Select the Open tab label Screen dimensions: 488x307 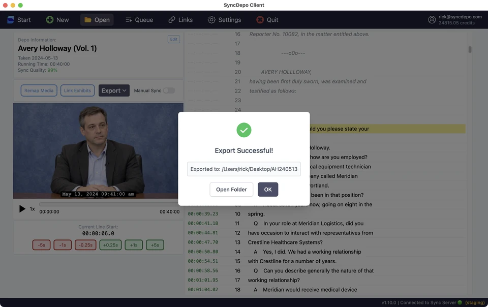[x=102, y=20]
